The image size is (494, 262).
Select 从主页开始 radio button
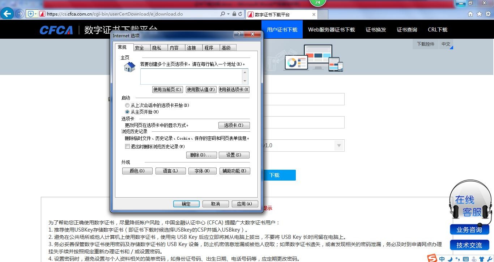tap(127, 112)
